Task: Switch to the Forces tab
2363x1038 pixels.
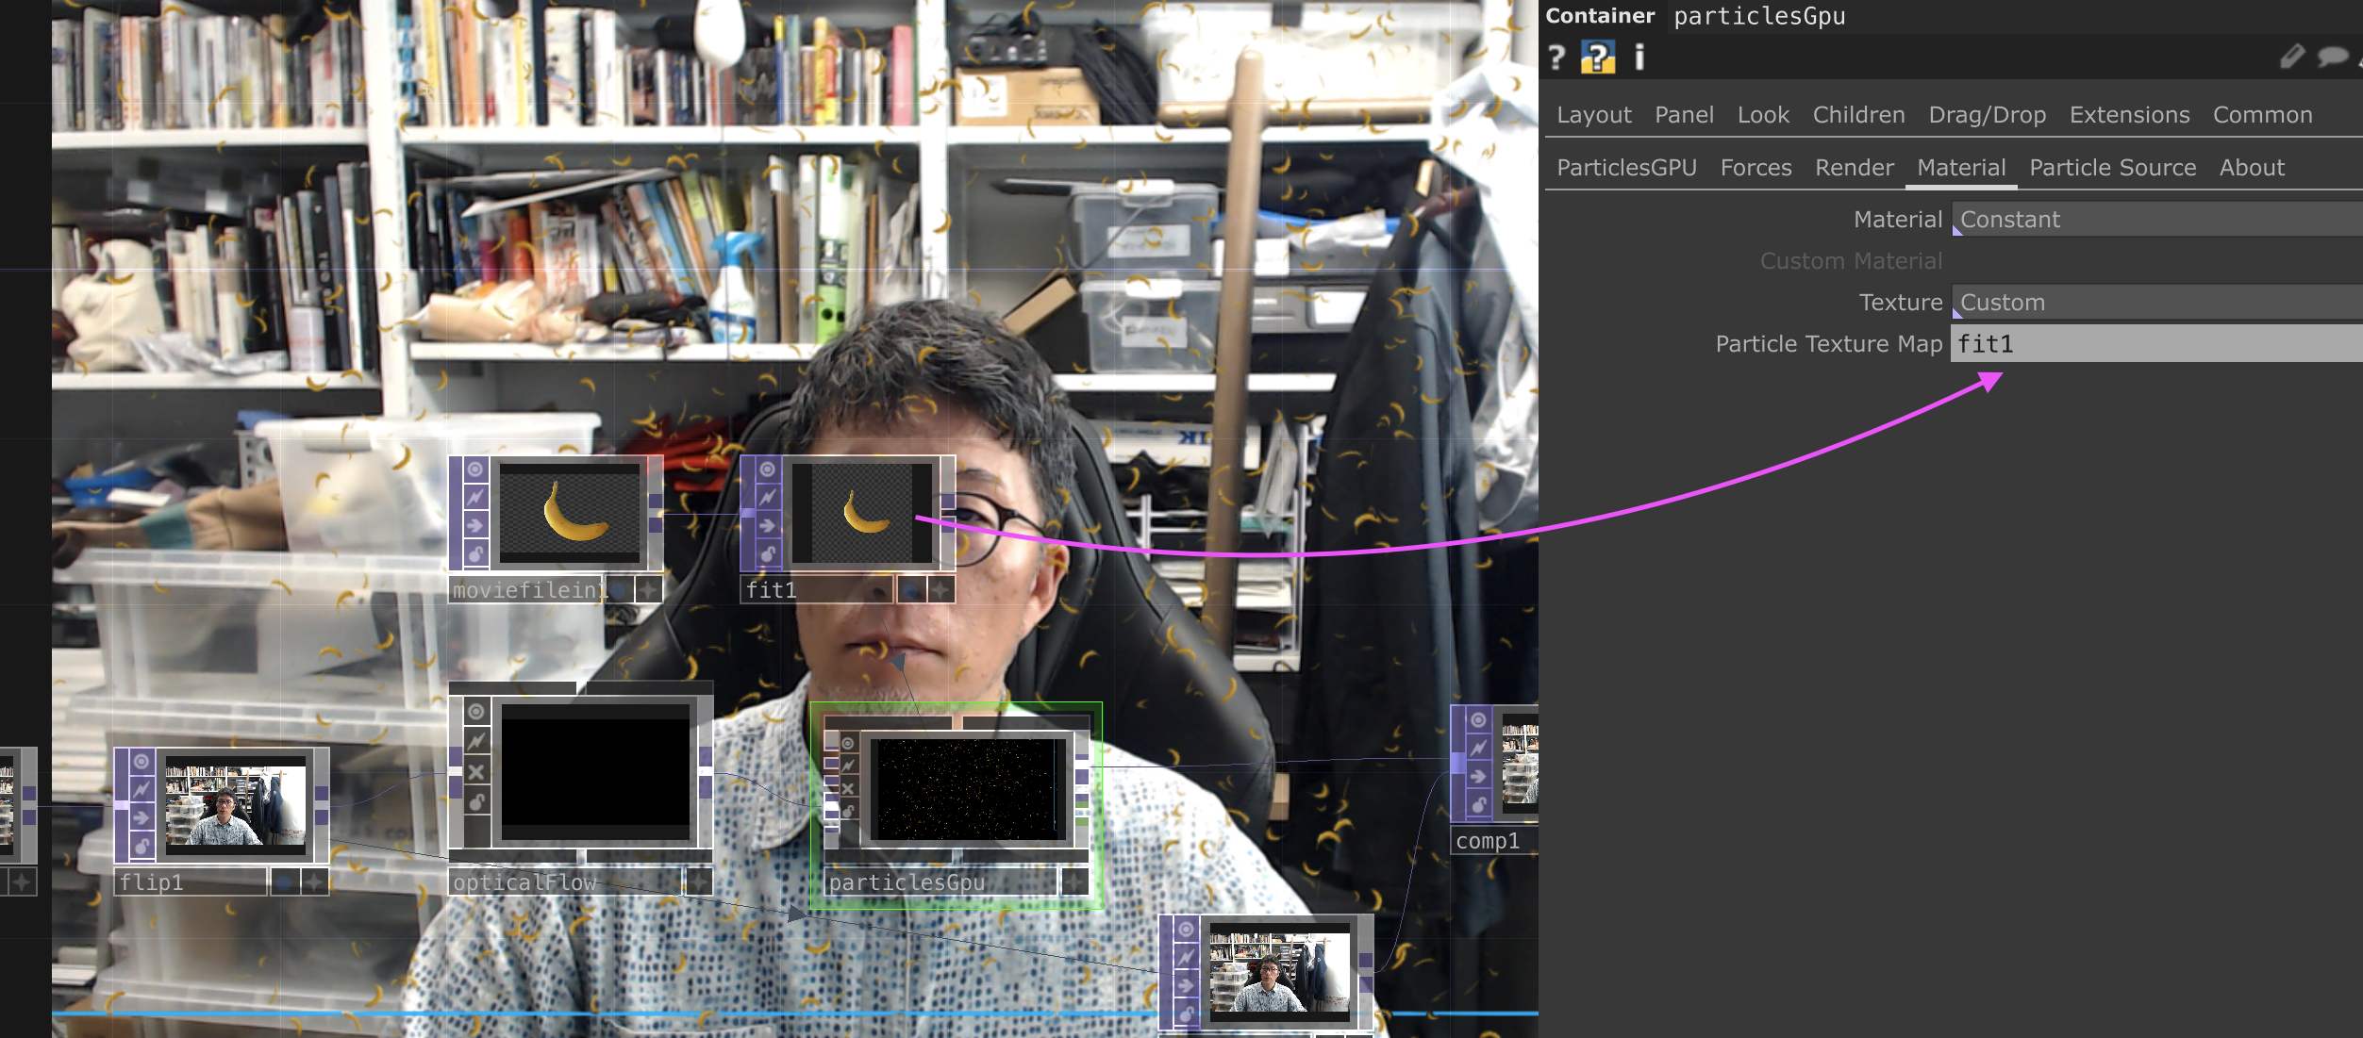Action: (1755, 168)
